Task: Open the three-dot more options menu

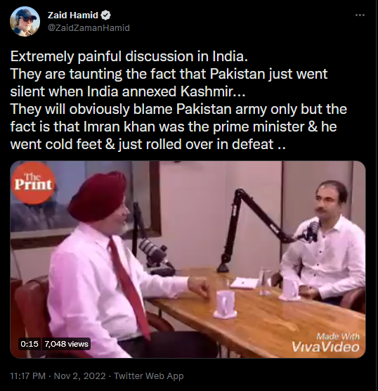Action: (x=360, y=15)
